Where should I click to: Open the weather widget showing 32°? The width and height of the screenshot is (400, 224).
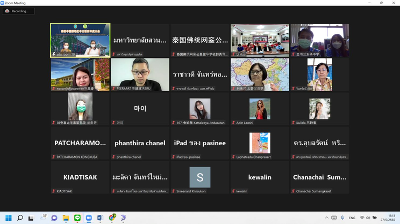43,218
